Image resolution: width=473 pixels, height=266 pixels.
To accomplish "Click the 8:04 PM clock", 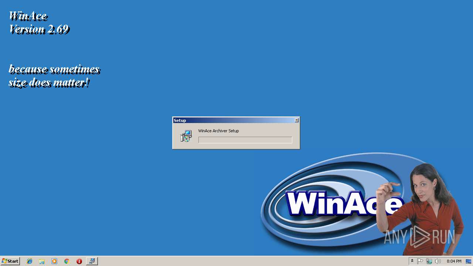I will coord(454,261).
